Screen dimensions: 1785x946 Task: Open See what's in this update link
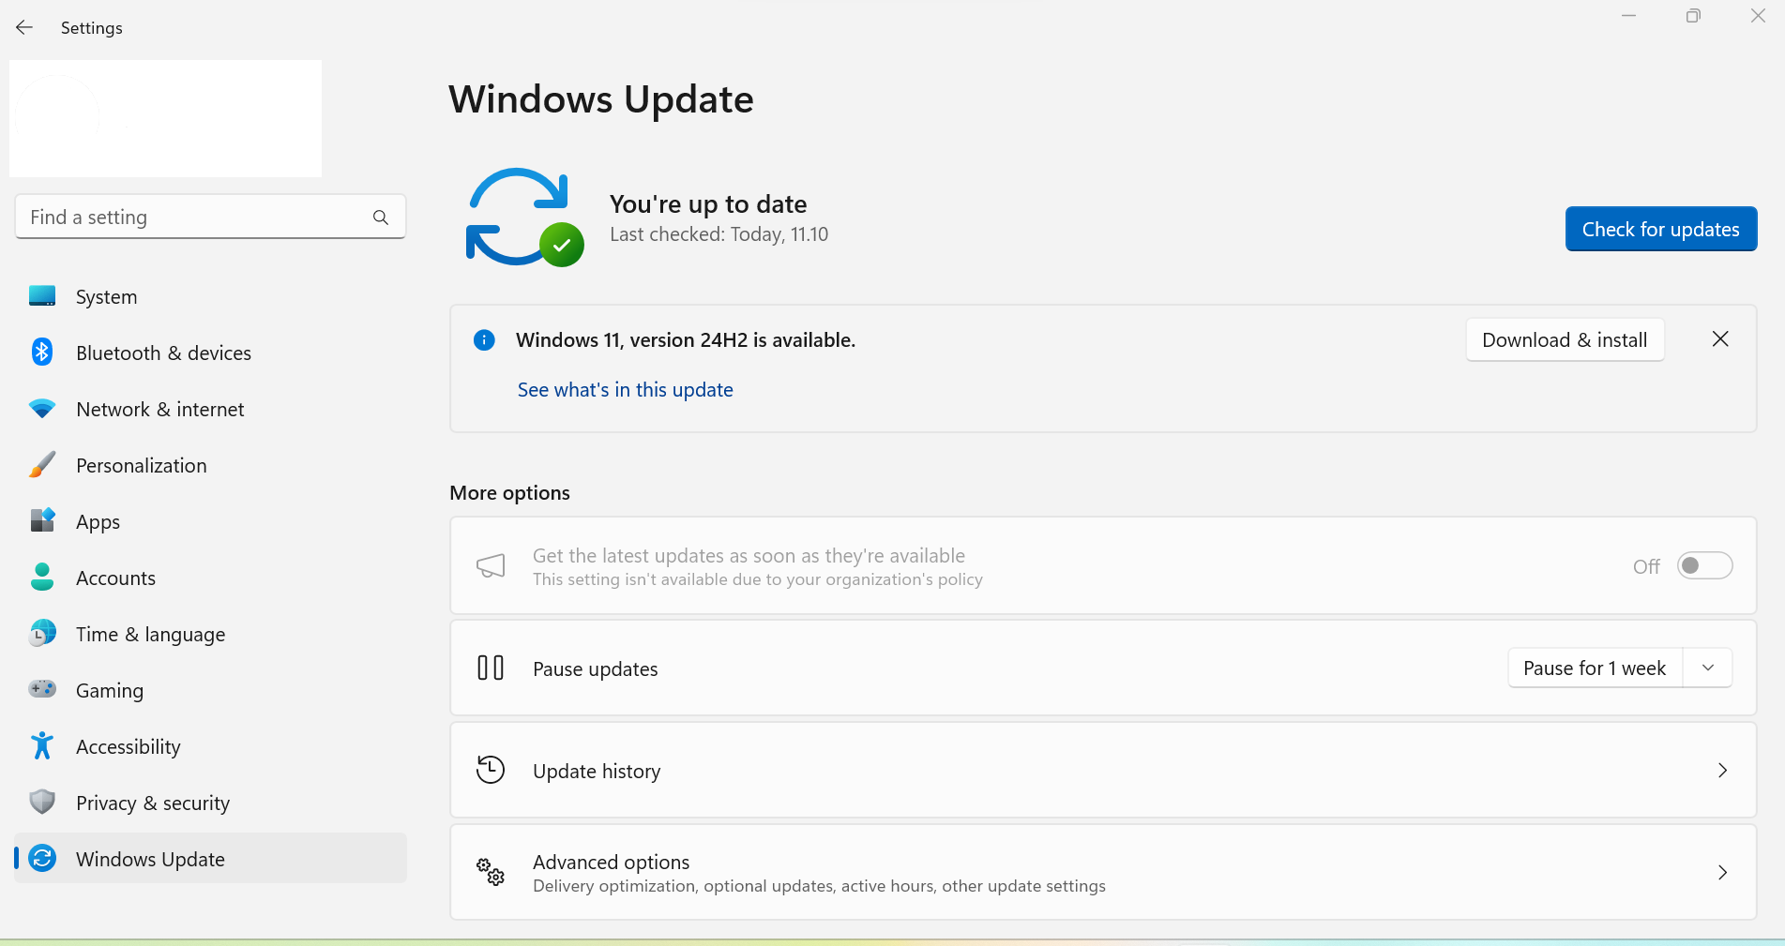625,389
